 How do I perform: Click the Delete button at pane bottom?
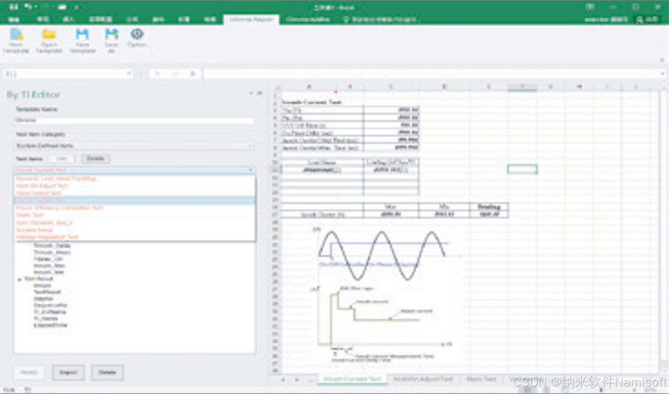tap(107, 372)
